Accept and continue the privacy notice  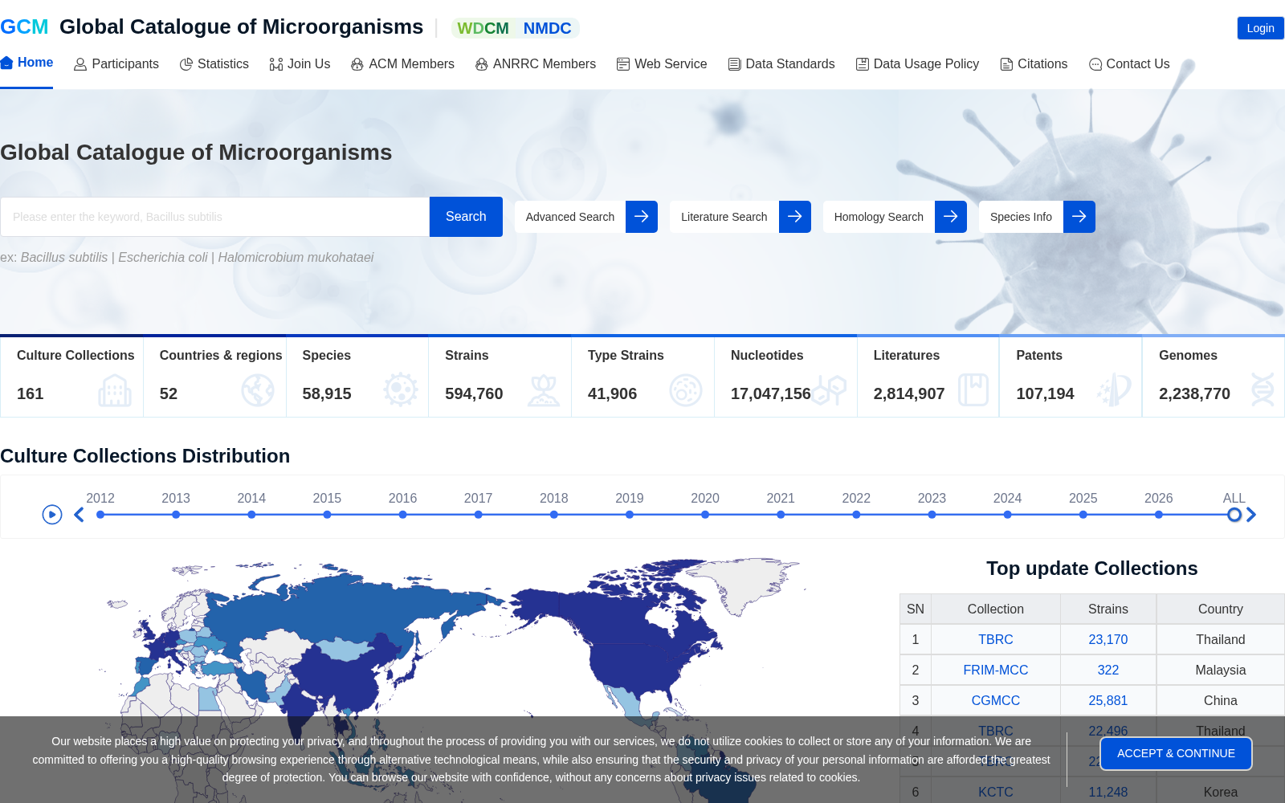pyautogui.click(x=1176, y=753)
